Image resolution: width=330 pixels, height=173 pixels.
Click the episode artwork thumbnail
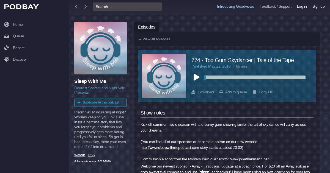point(164,76)
